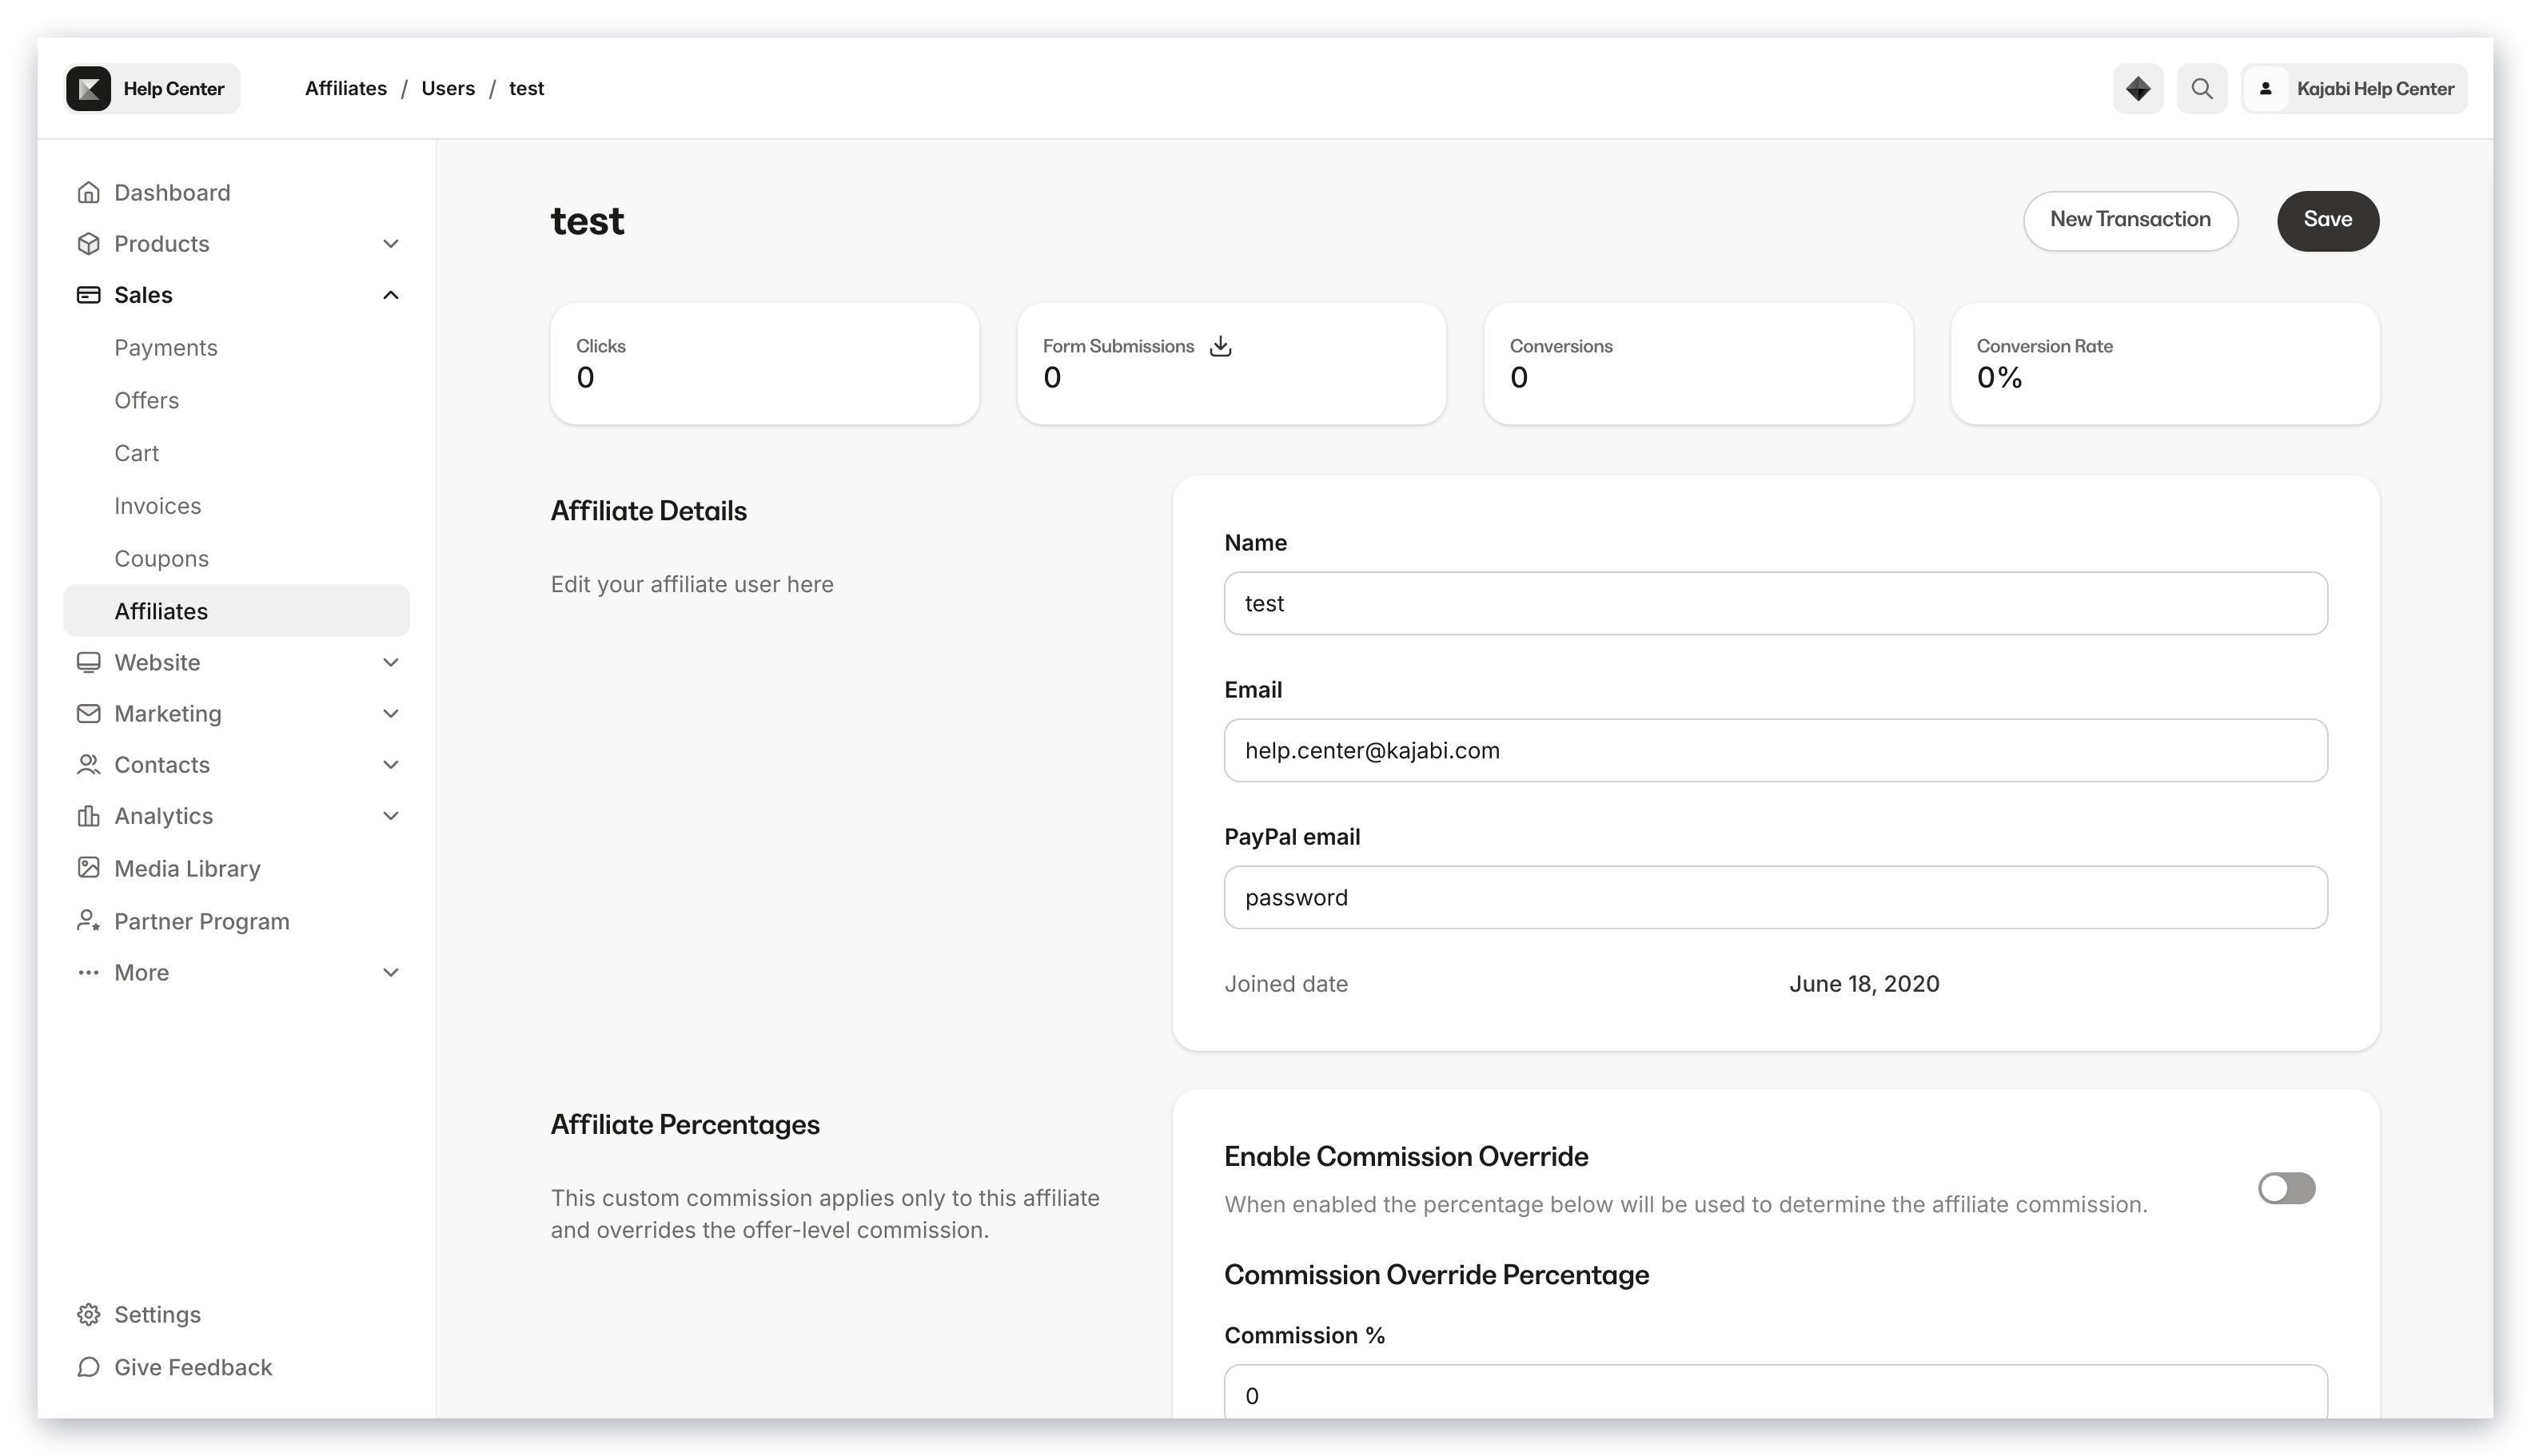Click the Conversions stat card
Viewport: 2531px width, 1456px height.
(x=1698, y=363)
